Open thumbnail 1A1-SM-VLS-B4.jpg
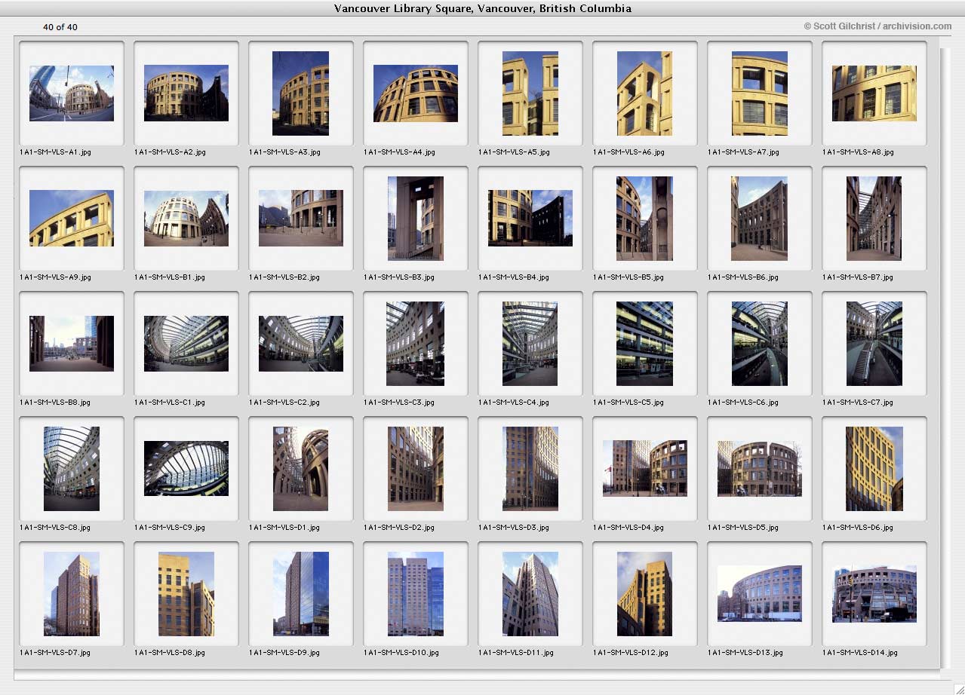This screenshot has height=695, width=965. [x=530, y=219]
